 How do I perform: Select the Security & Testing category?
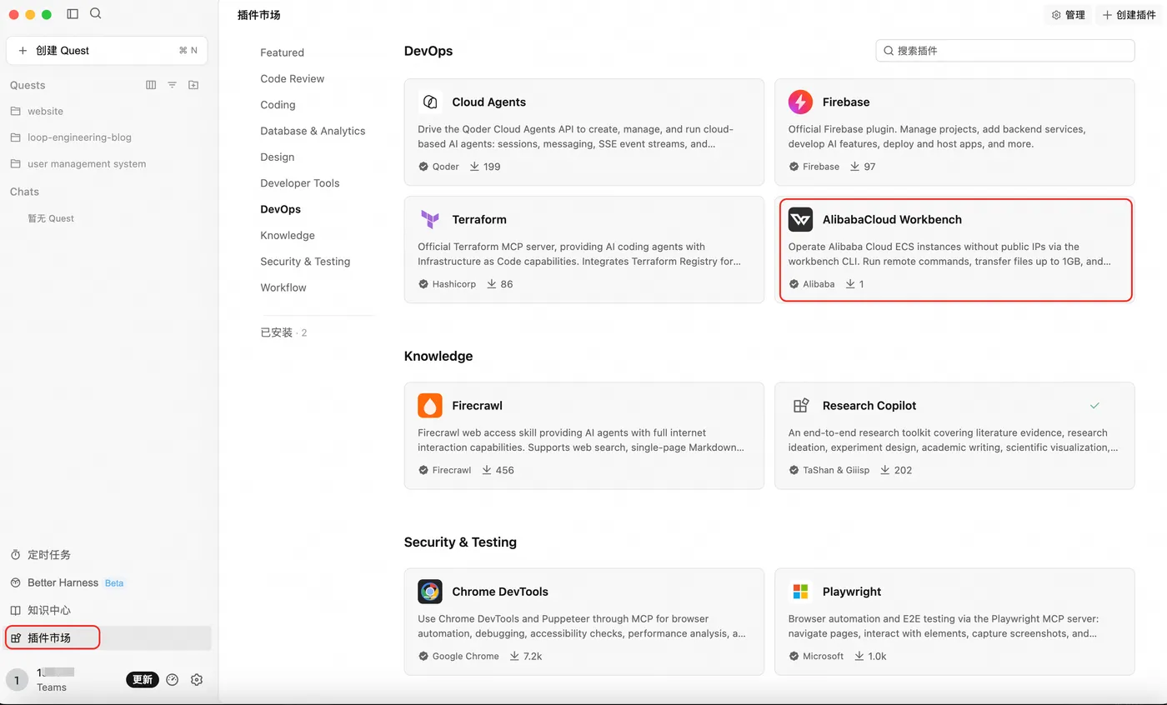305,262
